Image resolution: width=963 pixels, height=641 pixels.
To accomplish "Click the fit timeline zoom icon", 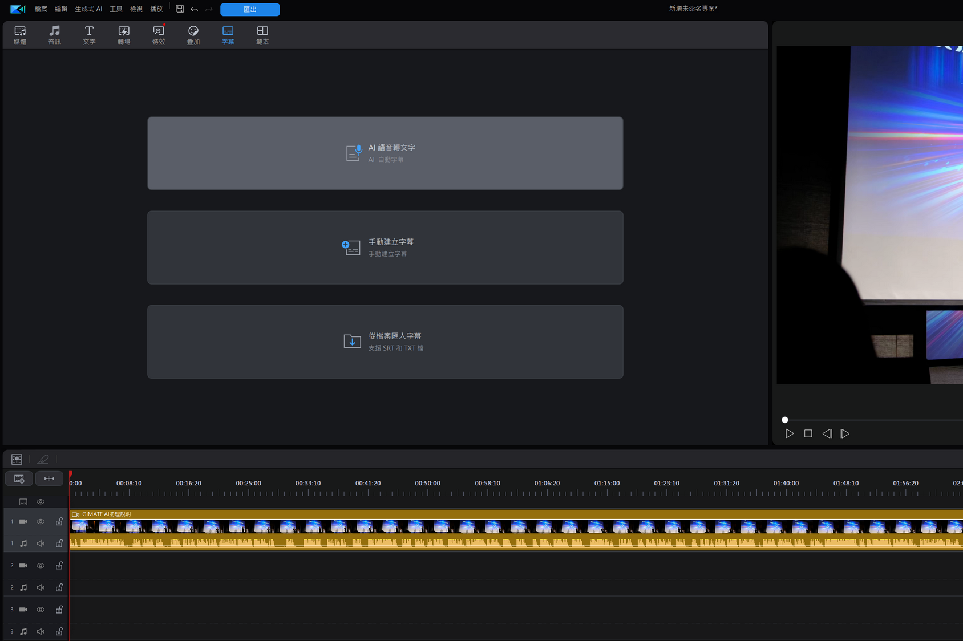I will point(49,478).
